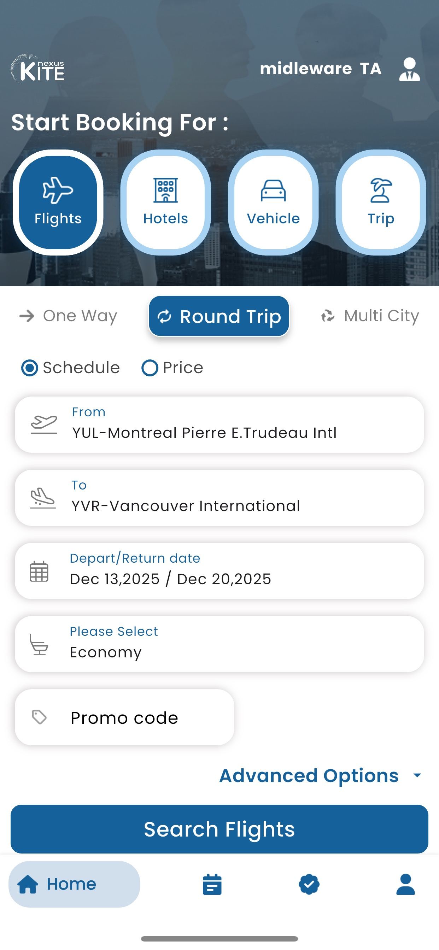
Task: Click the Promo code input field
Action: (125, 717)
